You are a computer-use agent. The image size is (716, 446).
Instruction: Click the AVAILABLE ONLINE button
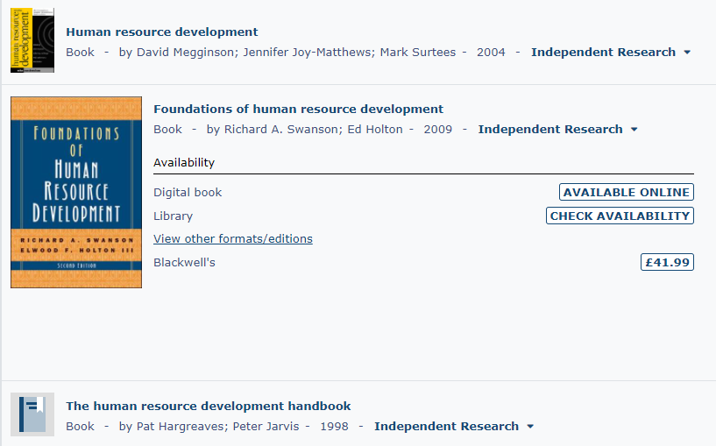pyautogui.click(x=626, y=193)
